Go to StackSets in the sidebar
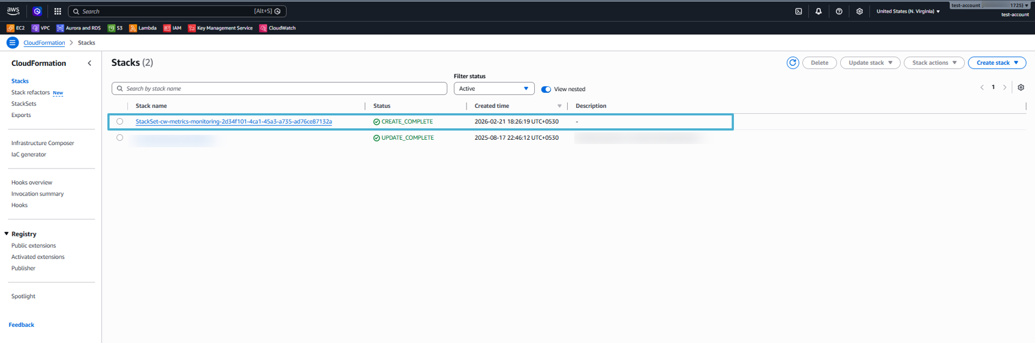 pos(24,104)
